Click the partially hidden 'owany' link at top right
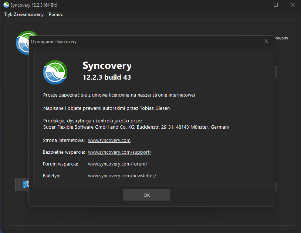The width and height of the screenshot is (301, 233). pyautogui.click(x=281, y=38)
